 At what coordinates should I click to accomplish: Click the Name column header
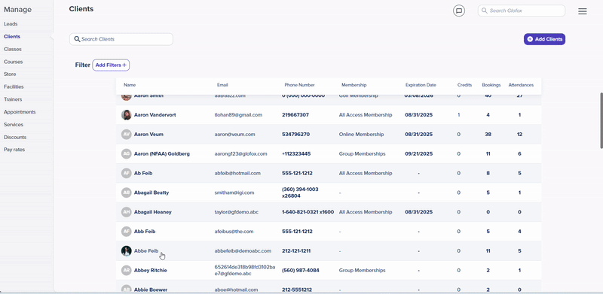click(130, 85)
